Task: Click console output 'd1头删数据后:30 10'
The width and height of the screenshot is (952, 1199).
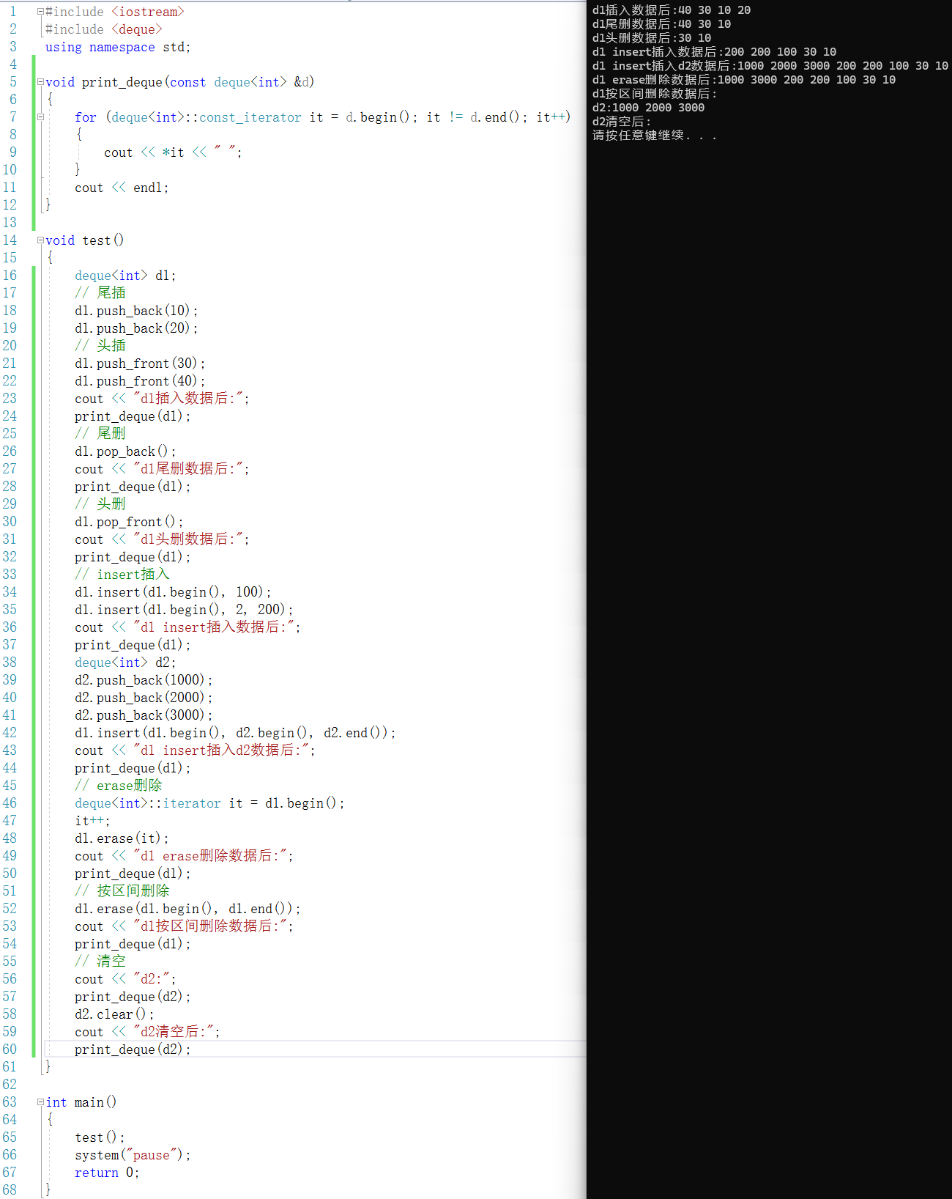Action: [x=652, y=38]
